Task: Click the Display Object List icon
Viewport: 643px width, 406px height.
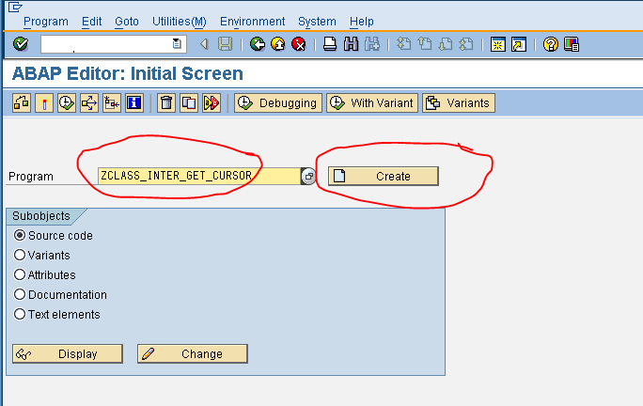Action: (x=112, y=103)
